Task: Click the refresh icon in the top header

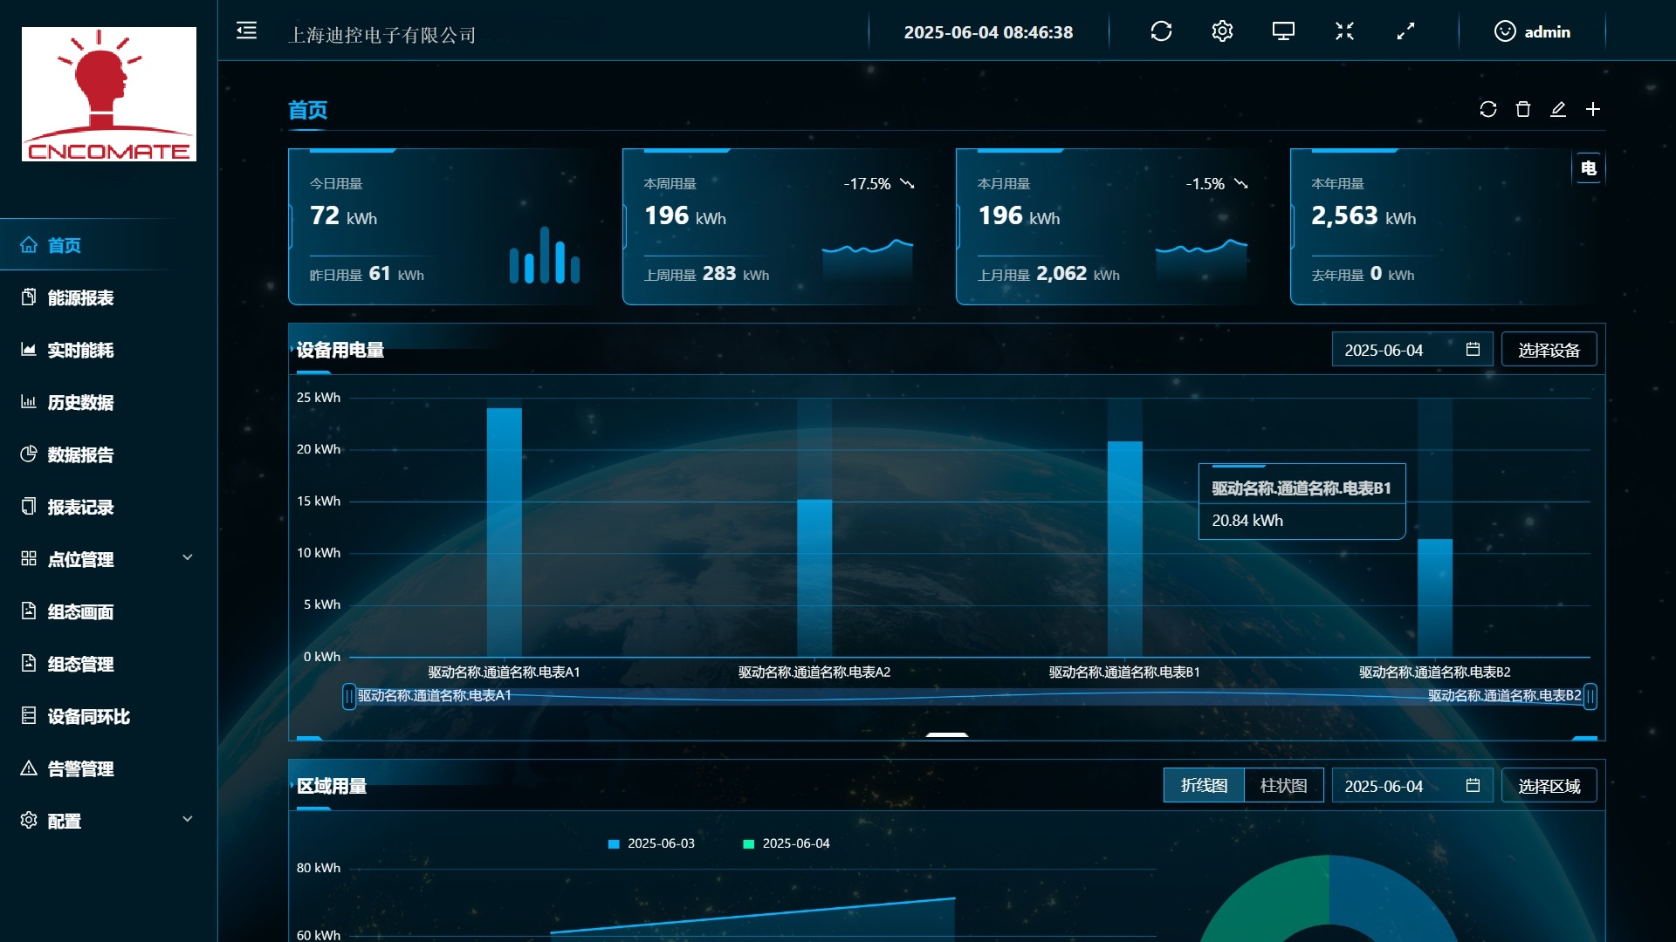Action: [x=1161, y=31]
